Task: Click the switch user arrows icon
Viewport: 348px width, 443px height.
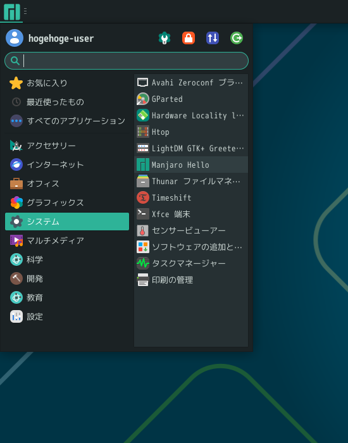Action: pos(213,38)
